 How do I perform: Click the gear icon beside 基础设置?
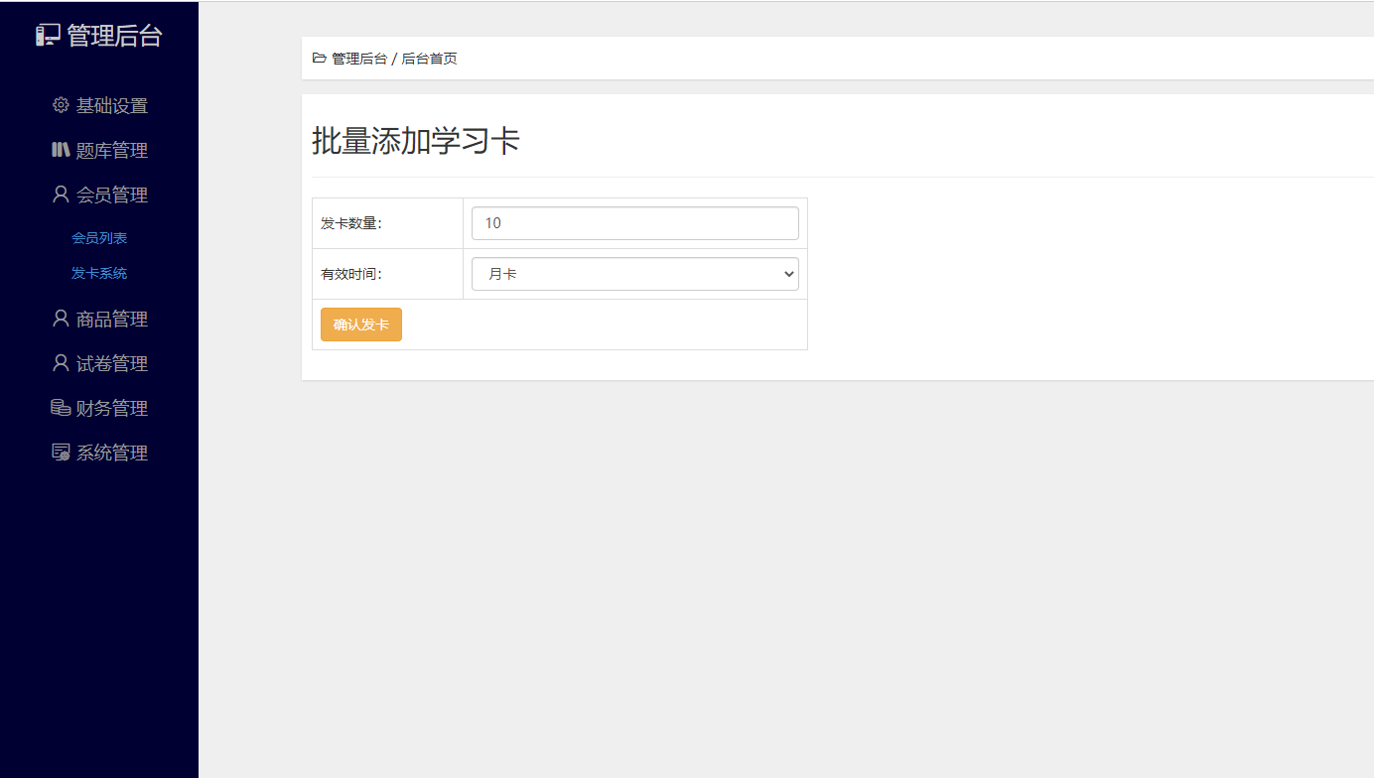[61, 105]
